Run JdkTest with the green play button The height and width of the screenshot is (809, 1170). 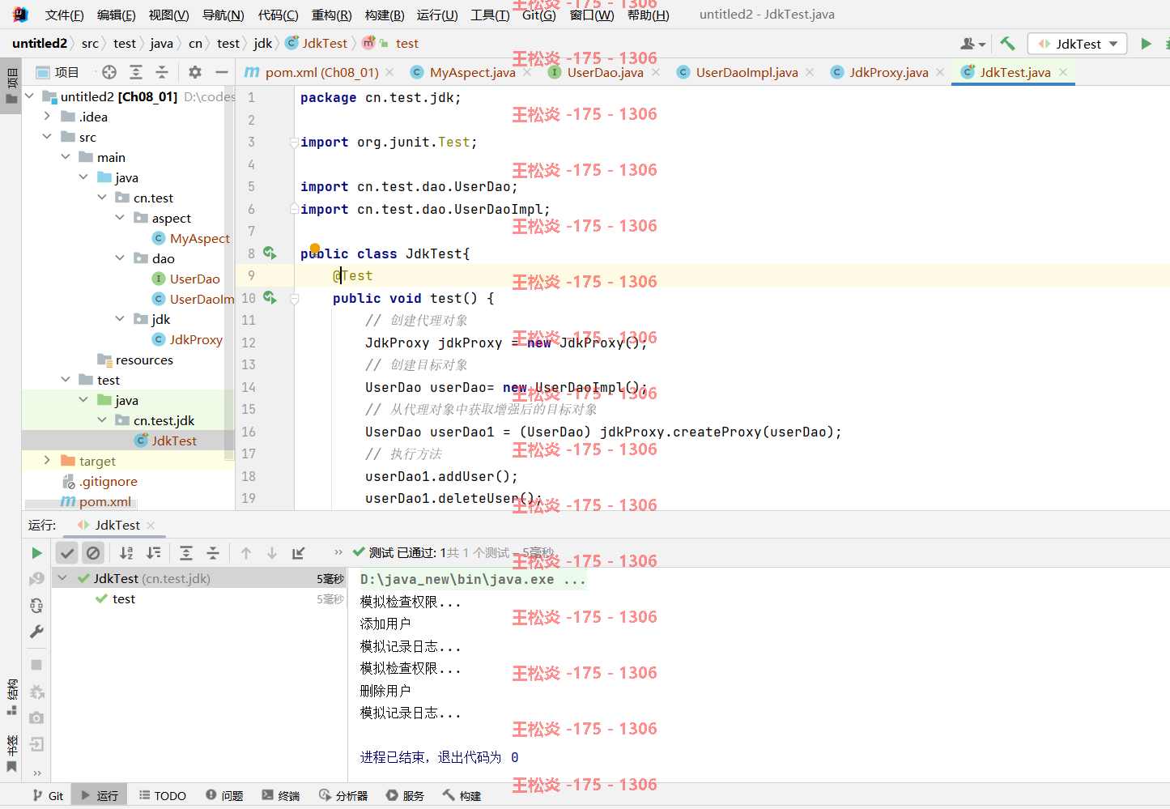click(x=1146, y=44)
